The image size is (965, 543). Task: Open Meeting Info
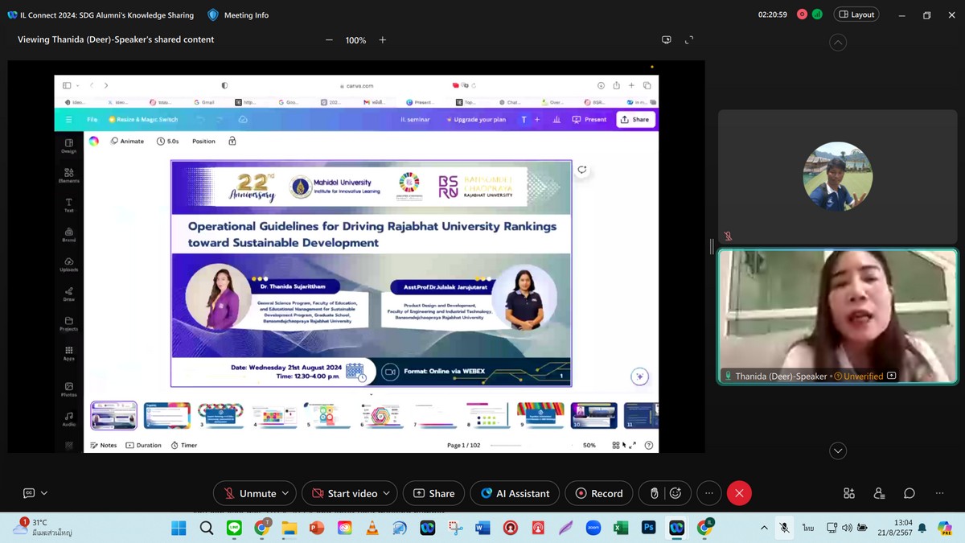point(238,14)
